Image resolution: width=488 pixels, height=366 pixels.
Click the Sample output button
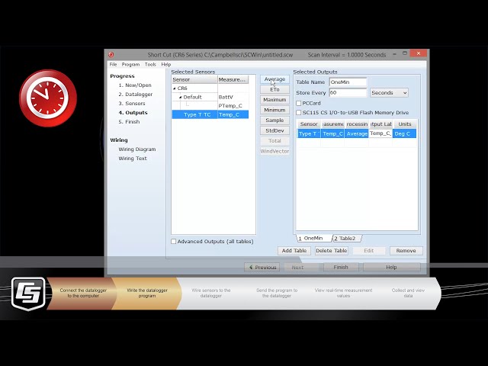coord(274,120)
